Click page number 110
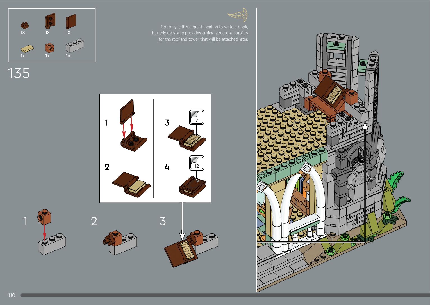430x305 pixels. 12,295
